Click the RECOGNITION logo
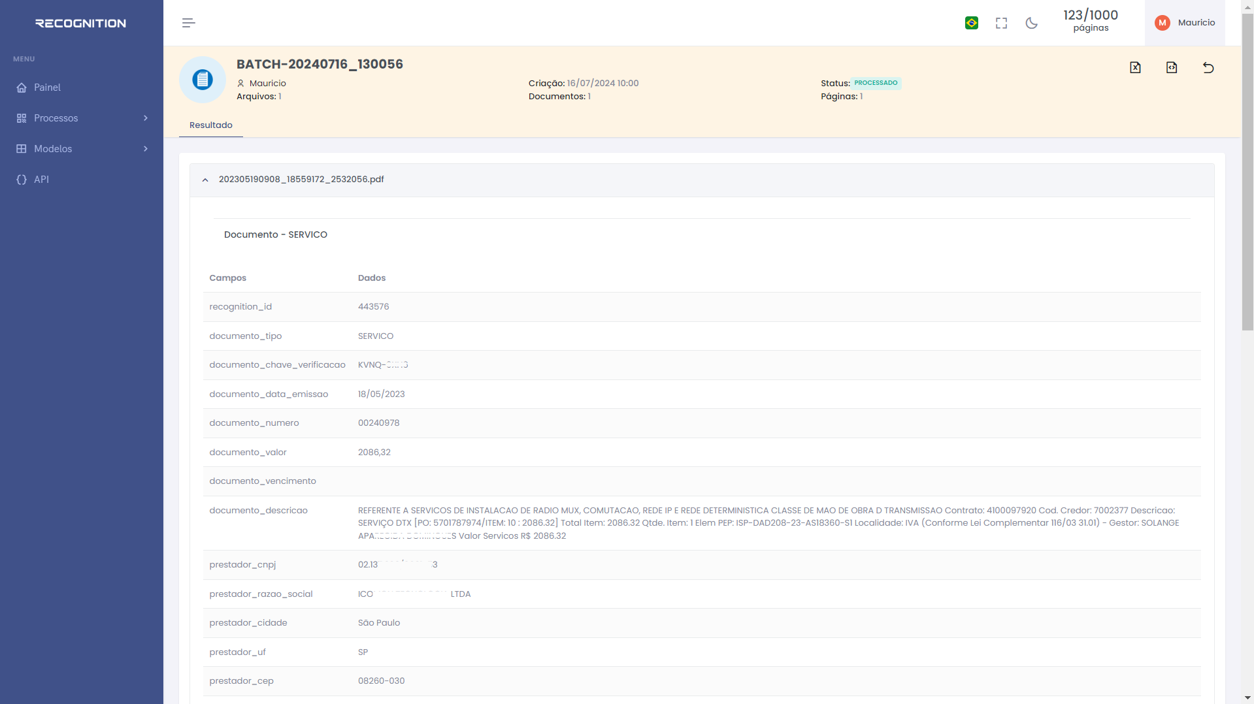Screen dimensions: 1254x704 [81, 24]
